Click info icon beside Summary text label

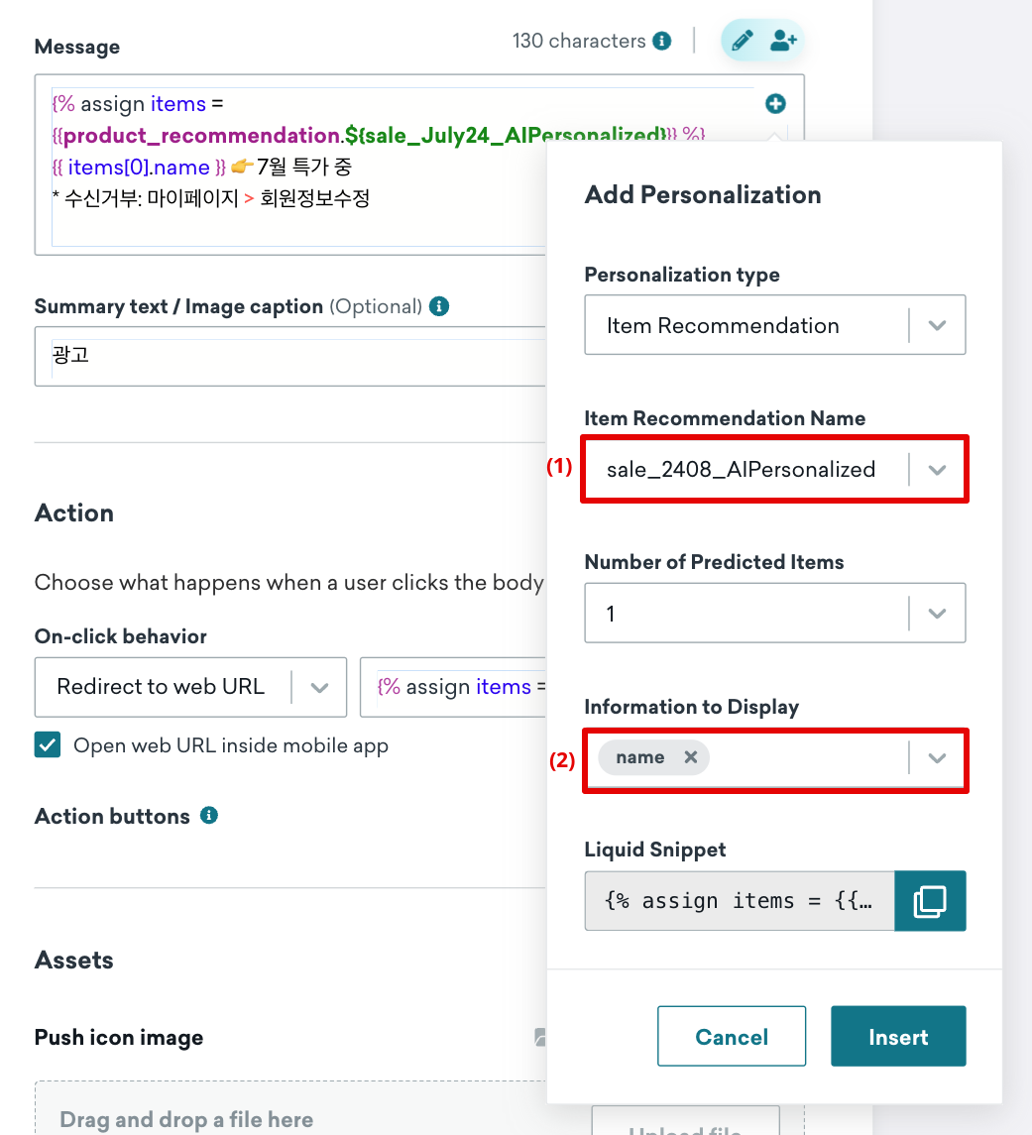438,306
